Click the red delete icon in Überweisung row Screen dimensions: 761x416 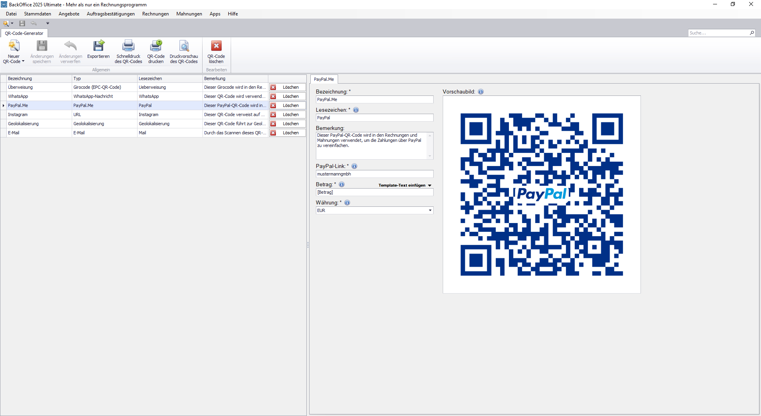coord(273,87)
